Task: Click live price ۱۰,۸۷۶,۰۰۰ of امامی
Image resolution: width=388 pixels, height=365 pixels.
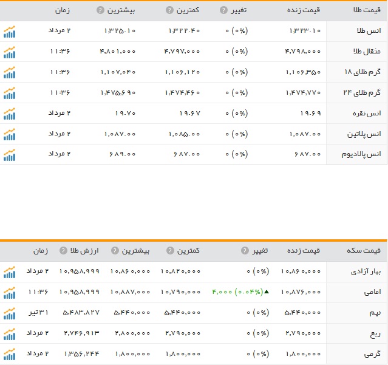Action: [x=301, y=292]
